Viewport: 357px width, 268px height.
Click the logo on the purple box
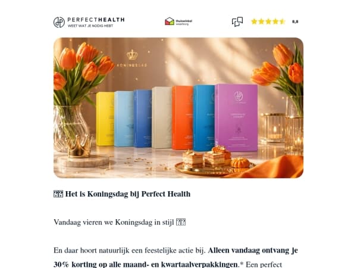point(238,96)
